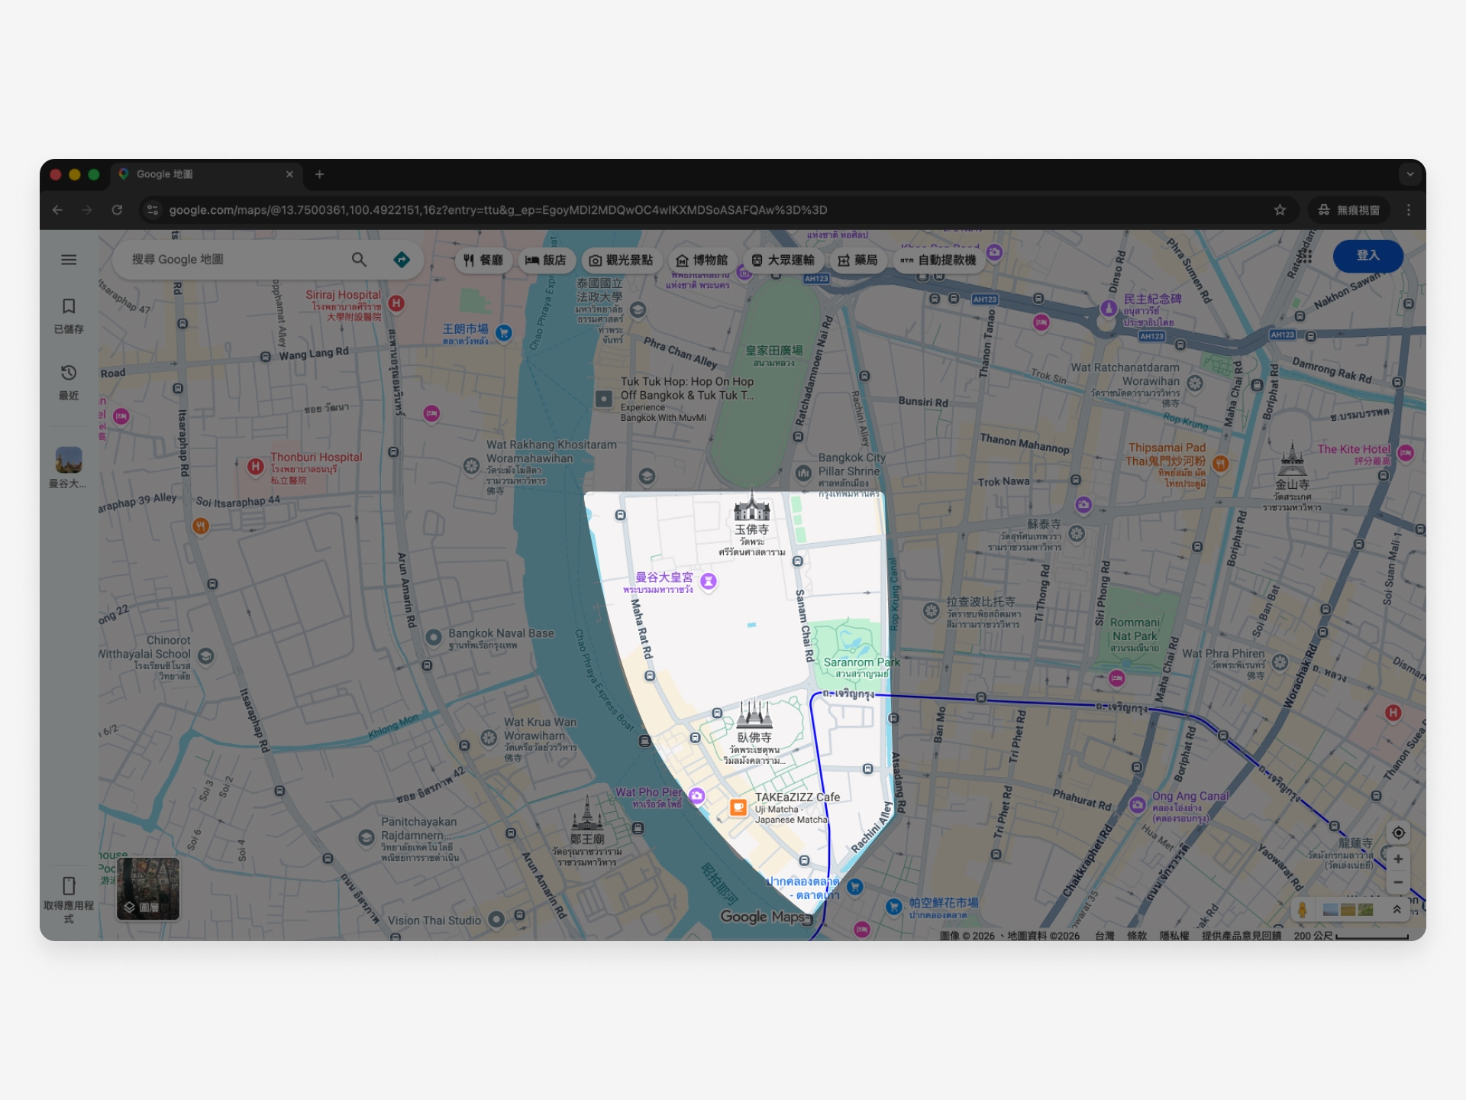The width and height of the screenshot is (1466, 1100).
Task: Open the hamburger menu in Google Maps
Action: coord(69,260)
